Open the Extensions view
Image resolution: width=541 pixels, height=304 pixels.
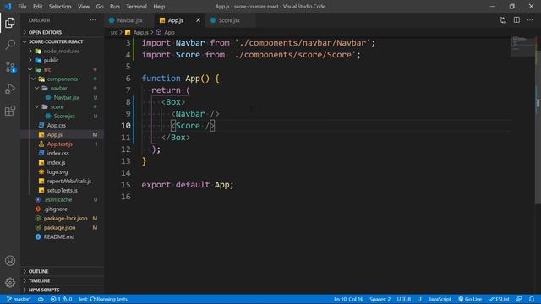pyautogui.click(x=10, y=111)
